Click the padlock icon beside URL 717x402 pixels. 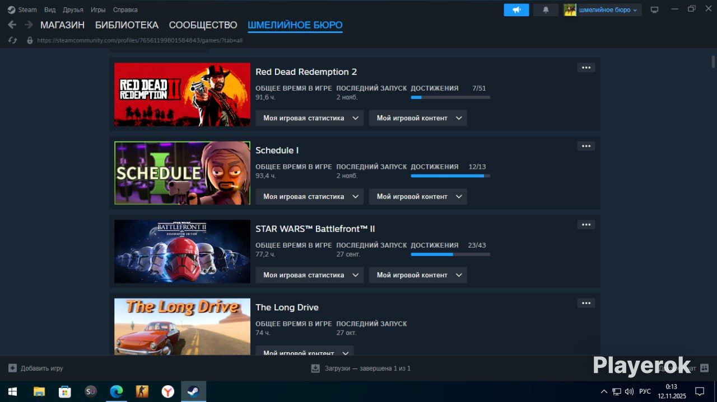click(30, 40)
